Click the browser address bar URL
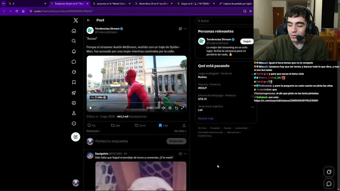The width and height of the screenshot is (340, 191). (x=63, y=11)
